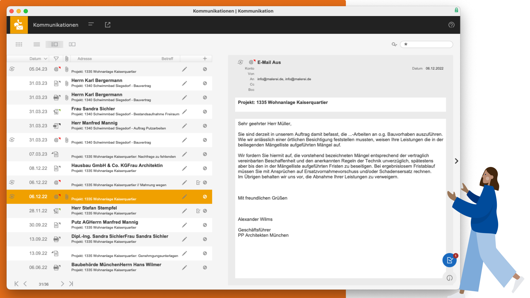Image resolution: width=530 pixels, height=298 pixels.
Task: Jump to last record in pager
Action: 71,284
